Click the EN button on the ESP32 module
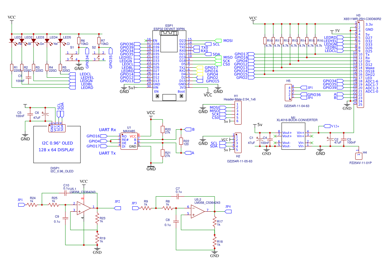 158,96
